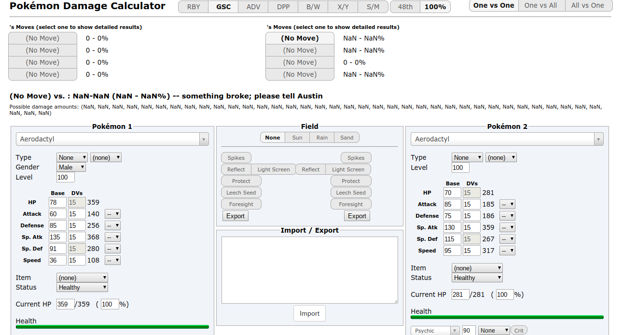Click the Crit button beside Psychic
Image resolution: width=623 pixels, height=335 pixels.
pos(519,331)
